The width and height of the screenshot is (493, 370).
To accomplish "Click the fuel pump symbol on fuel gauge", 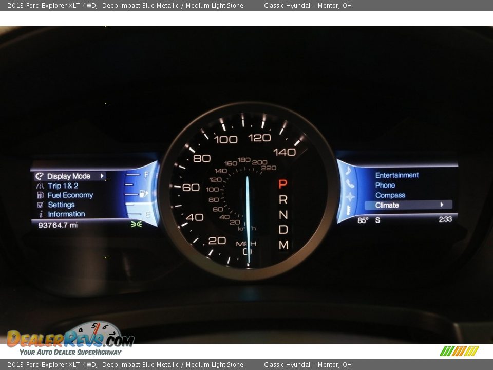I will 143,194.
